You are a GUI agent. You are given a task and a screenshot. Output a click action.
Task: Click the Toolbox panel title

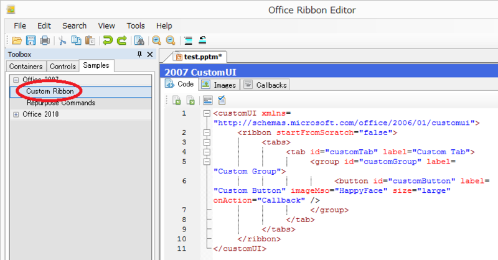click(20, 54)
